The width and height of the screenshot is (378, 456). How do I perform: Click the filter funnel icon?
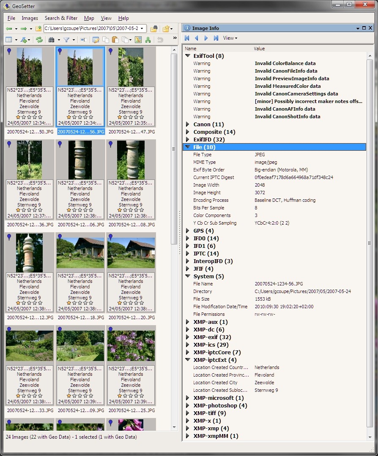pos(66,40)
